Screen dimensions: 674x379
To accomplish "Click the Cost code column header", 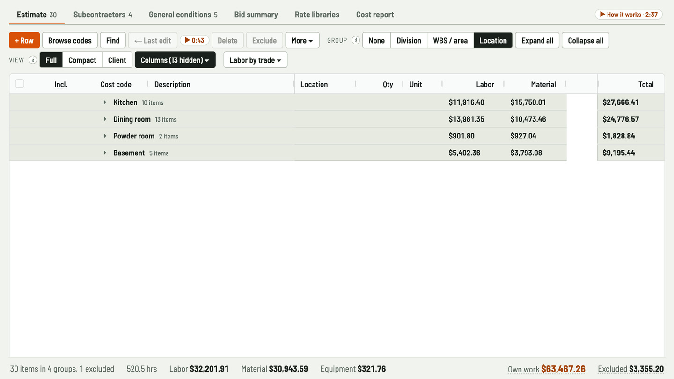I will click(116, 84).
